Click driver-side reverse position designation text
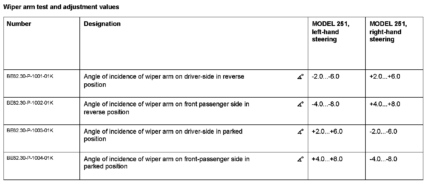This screenshot has width=430, height=183. (x=164, y=81)
